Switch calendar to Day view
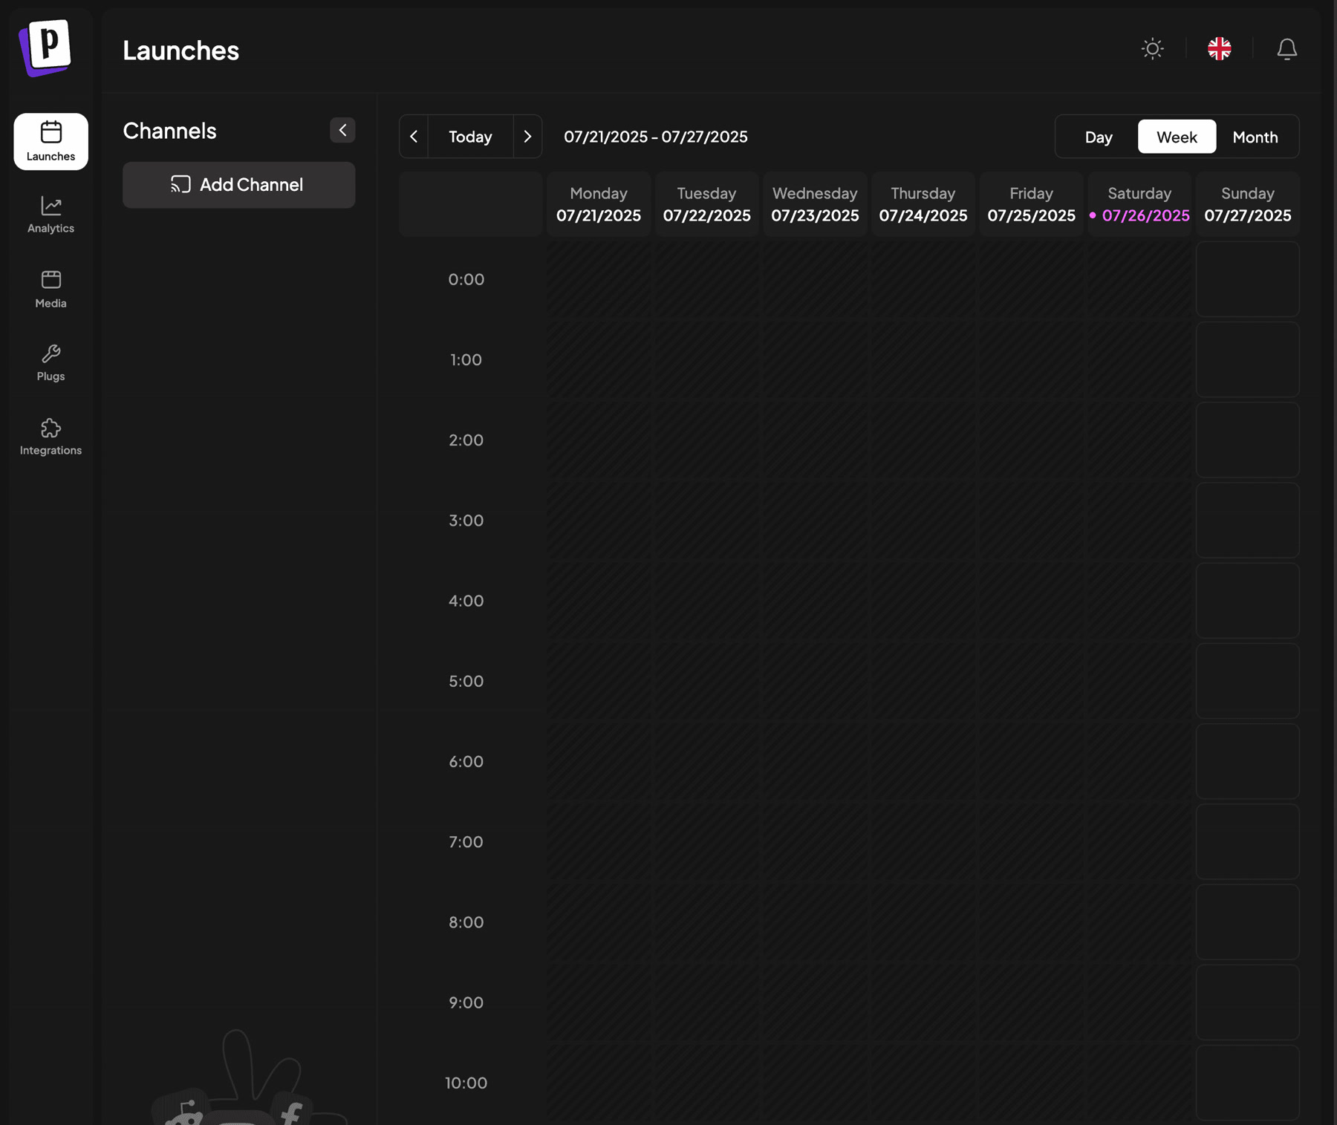The image size is (1337, 1125). coord(1098,137)
